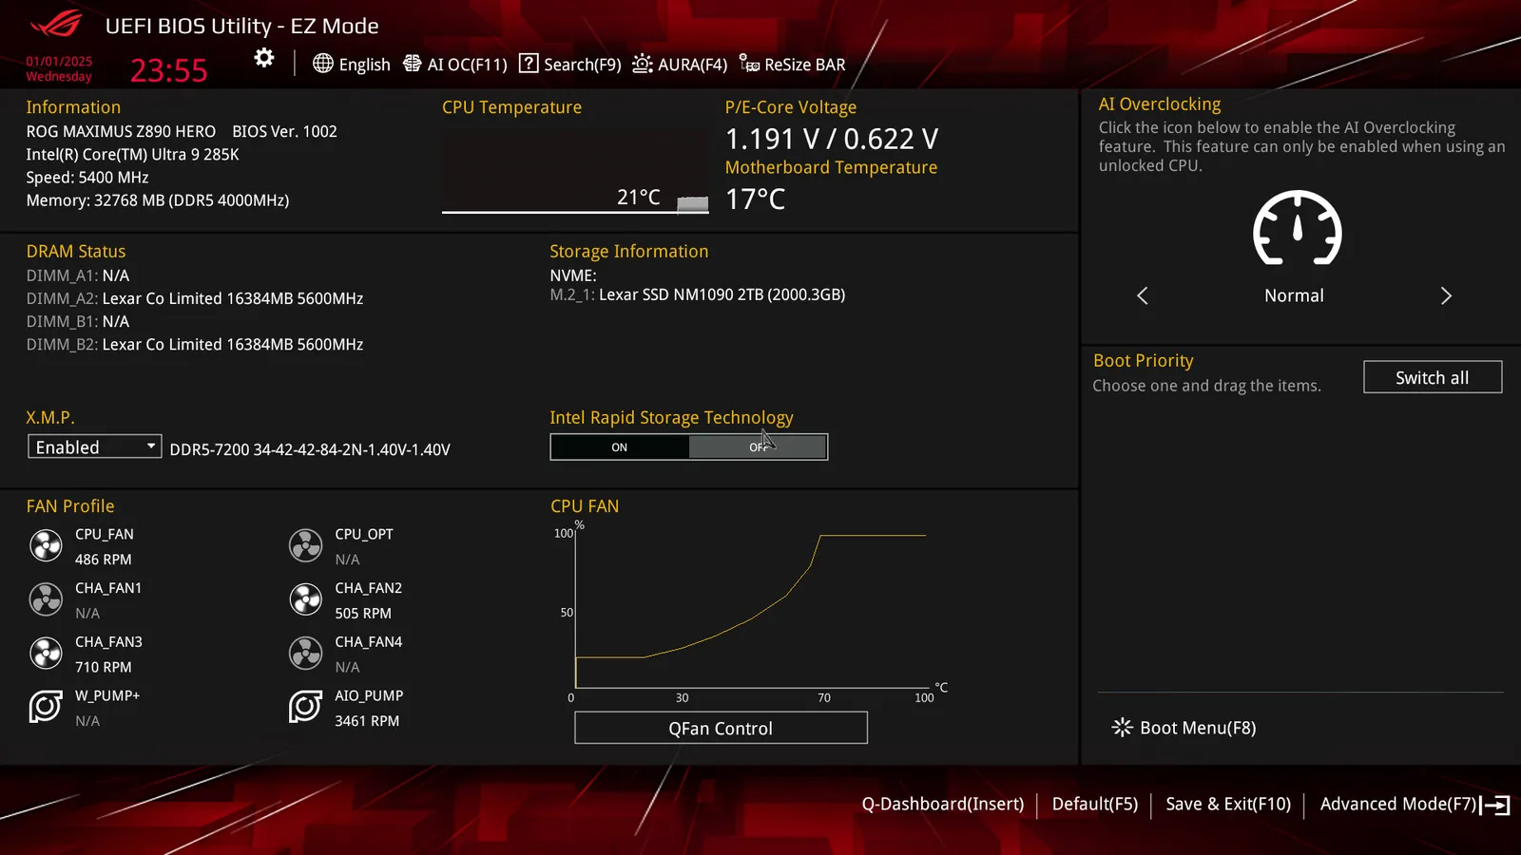Click the 23:55 clock time
Viewport: 1521px width, 855px height.
(x=168, y=70)
